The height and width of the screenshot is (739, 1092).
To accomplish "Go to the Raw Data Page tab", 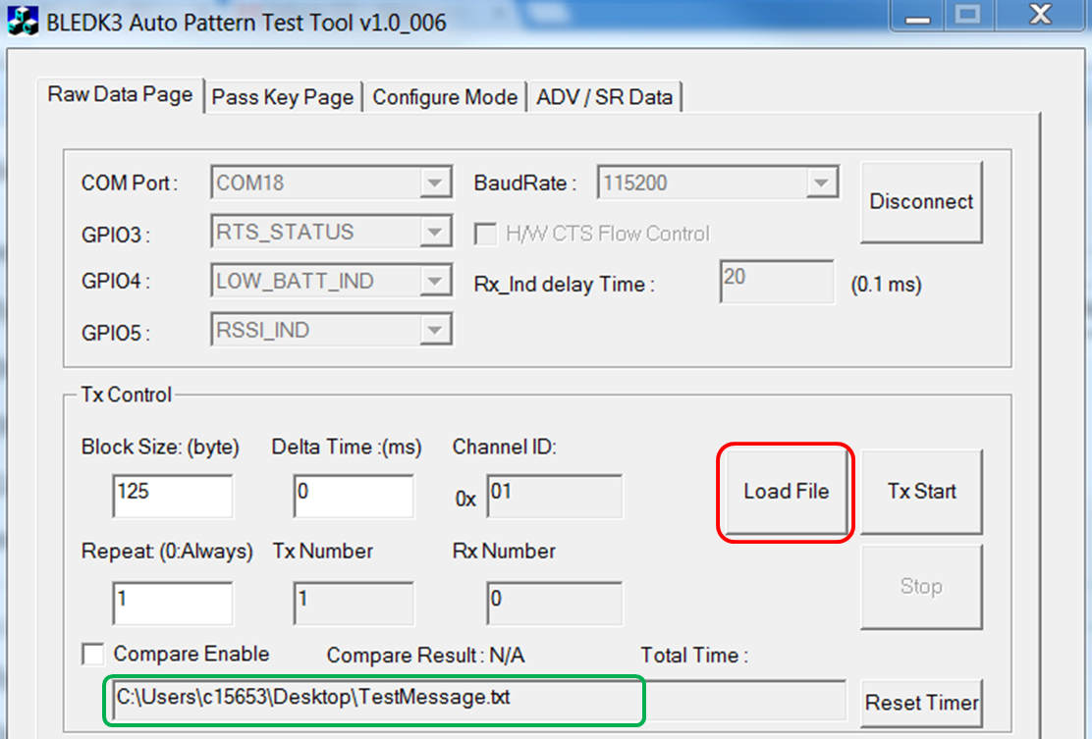I will [x=121, y=95].
